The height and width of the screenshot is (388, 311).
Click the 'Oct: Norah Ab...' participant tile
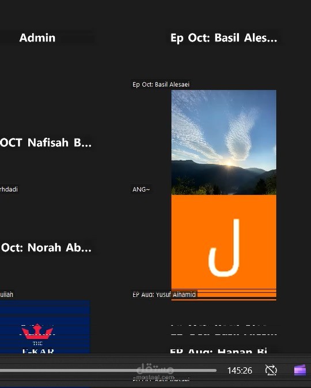tap(46, 248)
